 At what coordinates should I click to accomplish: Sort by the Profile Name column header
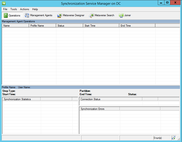click(x=42, y=26)
